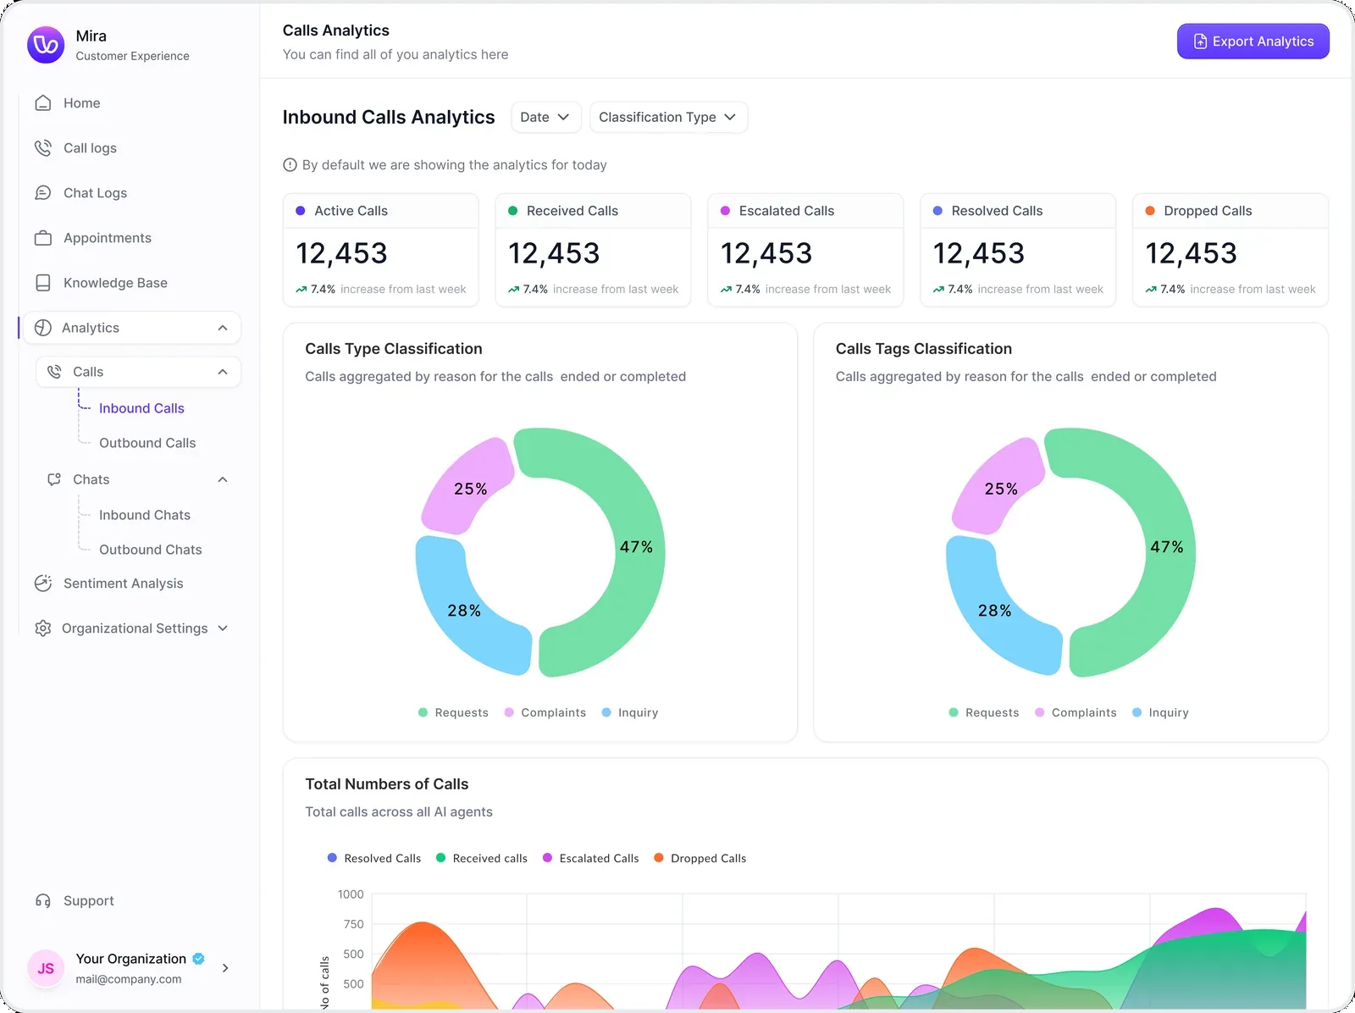Toggle Resolved Calls series legend
Screen dimensions: 1355x1013
click(x=374, y=859)
